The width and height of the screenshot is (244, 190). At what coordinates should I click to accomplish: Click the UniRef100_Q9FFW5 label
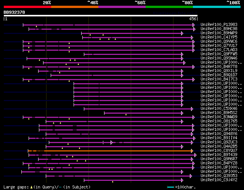(x=219, y=54)
